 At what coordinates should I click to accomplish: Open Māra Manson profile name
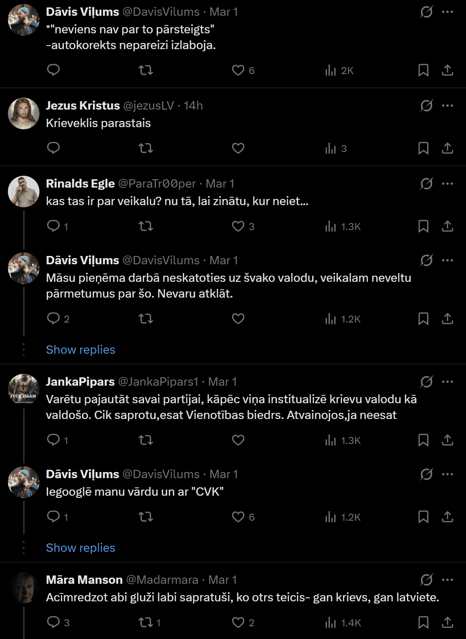click(84, 580)
